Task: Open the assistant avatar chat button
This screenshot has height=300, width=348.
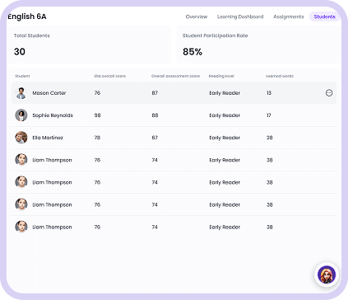Action: pyautogui.click(x=327, y=274)
